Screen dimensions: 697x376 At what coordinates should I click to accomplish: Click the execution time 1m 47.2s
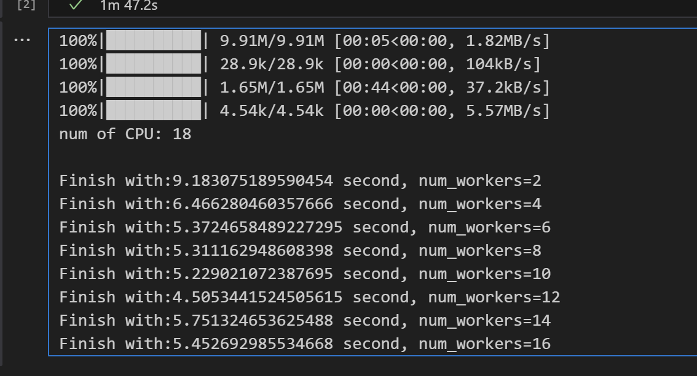(x=129, y=6)
